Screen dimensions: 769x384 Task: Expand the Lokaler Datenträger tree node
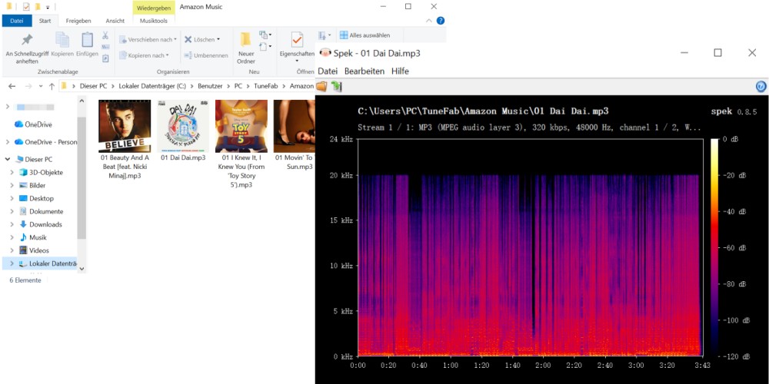pos(12,263)
